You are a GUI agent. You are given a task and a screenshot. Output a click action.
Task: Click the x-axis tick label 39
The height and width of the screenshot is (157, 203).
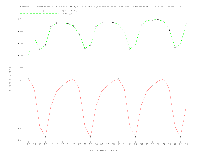pos(102,144)
